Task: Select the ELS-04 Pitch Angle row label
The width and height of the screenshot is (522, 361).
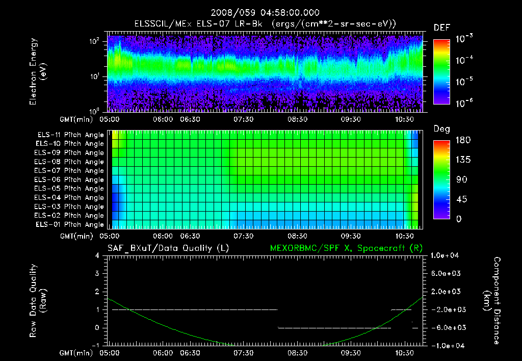Action: 69,197
